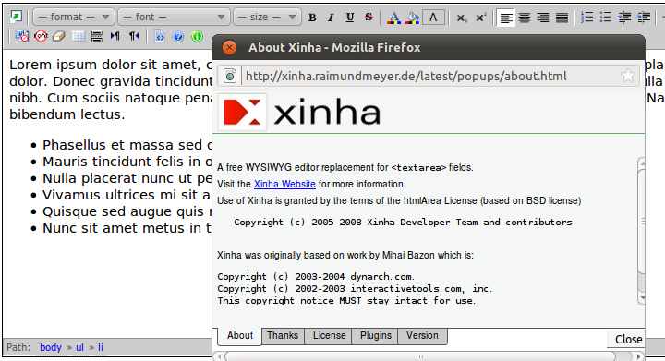This screenshot has width=665, height=361.
Task: Click the site identity icon beside the URL
Action: (x=230, y=77)
